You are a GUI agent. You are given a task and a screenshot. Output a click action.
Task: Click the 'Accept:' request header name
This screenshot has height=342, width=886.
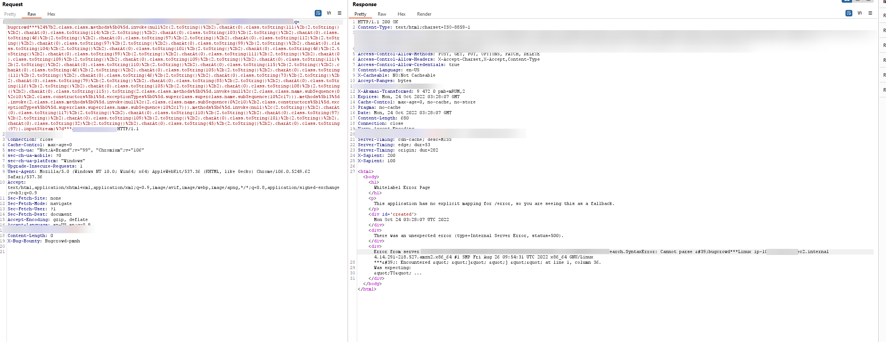pos(17,182)
